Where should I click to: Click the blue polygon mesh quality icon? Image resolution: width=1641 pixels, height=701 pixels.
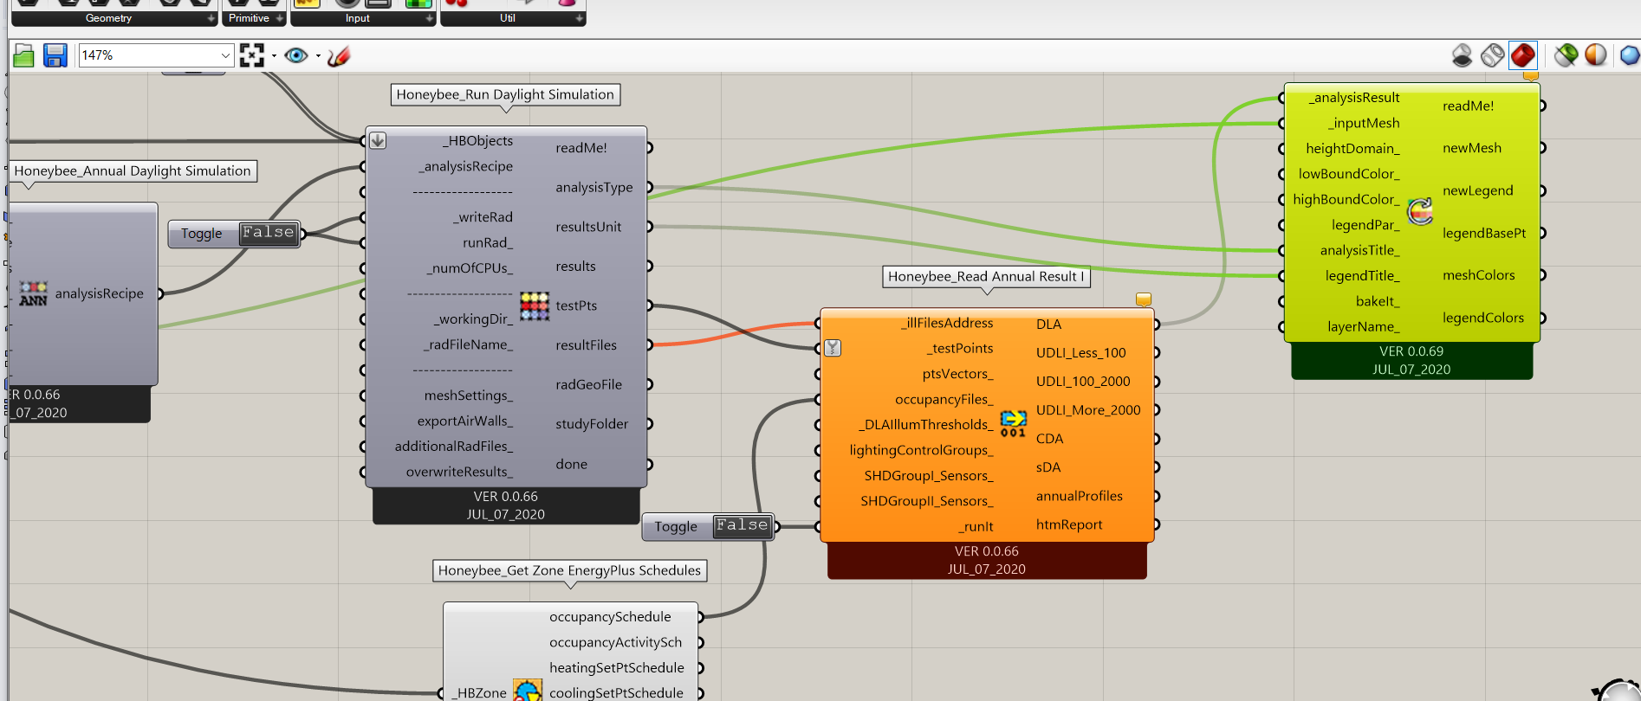click(x=1630, y=55)
